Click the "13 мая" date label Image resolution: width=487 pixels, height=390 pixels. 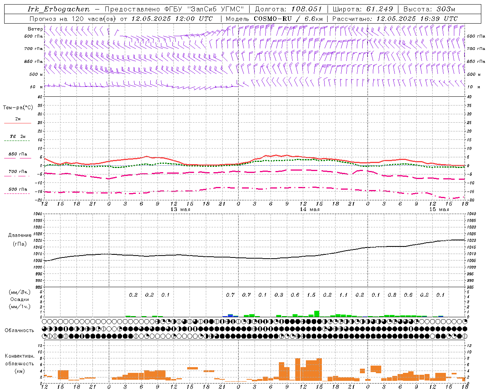coord(180,209)
